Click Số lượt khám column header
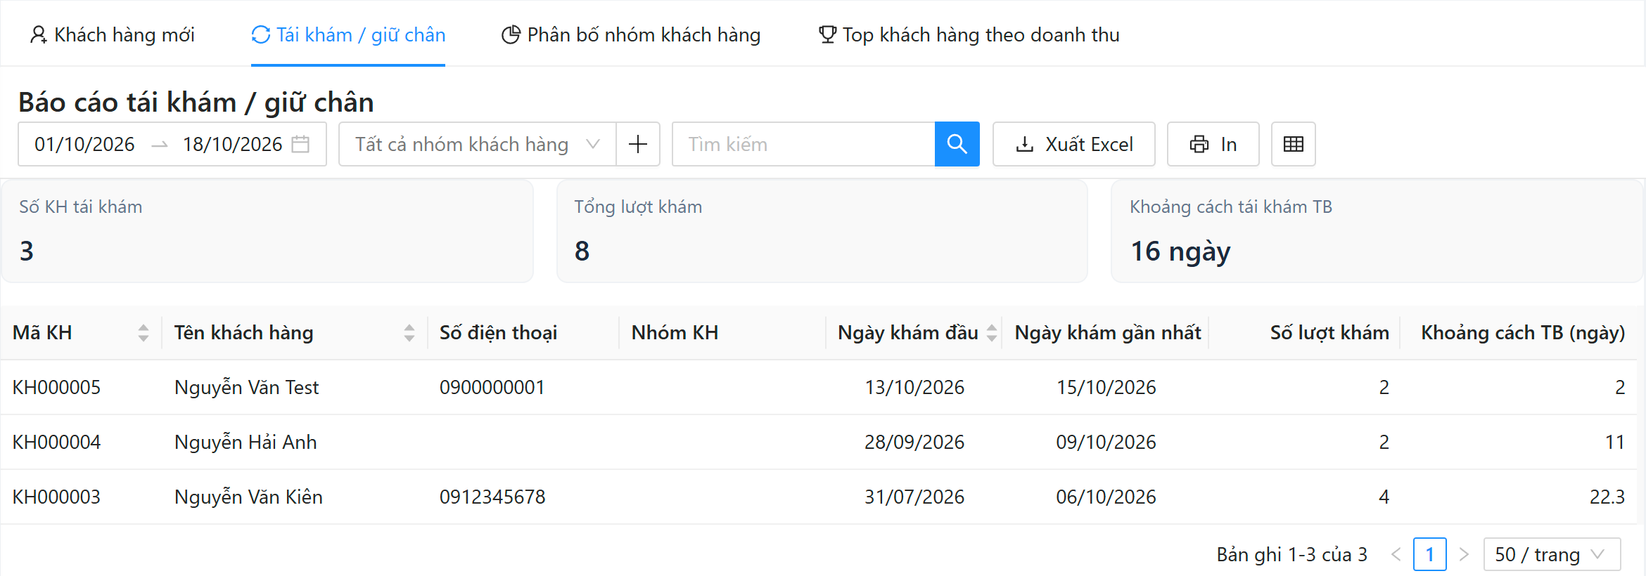Image resolution: width=1646 pixels, height=576 pixels. 1329,332
